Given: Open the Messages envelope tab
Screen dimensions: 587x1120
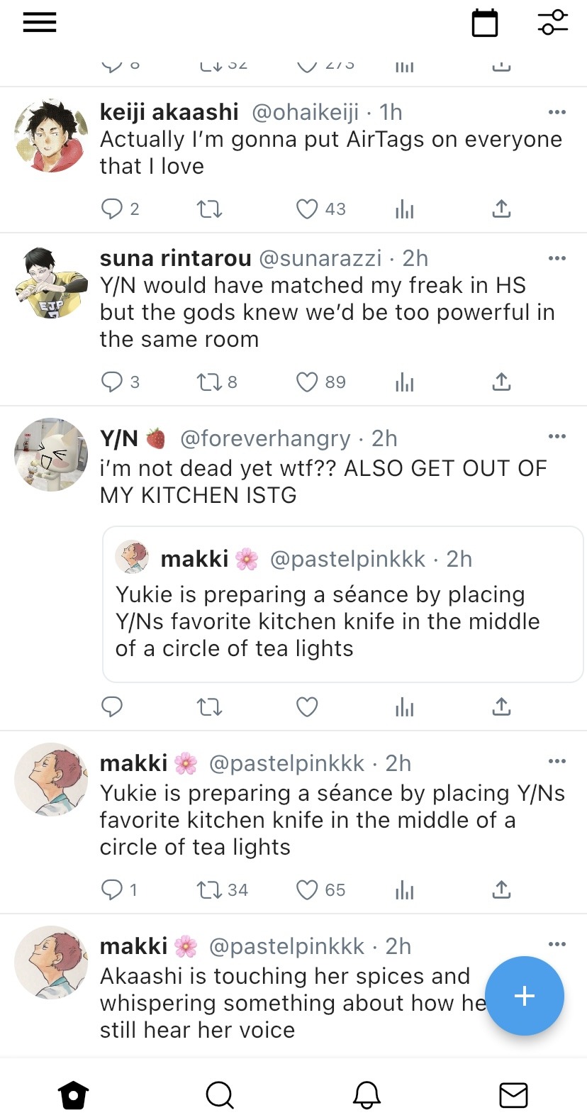Looking at the screenshot, I should point(513,1094).
